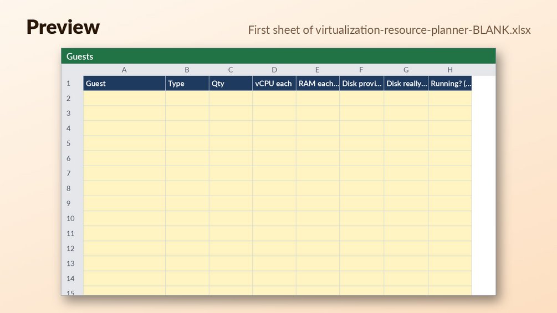The height and width of the screenshot is (313, 557).
Task: Click the 'Type' header cell
Action: pos(187,84)
